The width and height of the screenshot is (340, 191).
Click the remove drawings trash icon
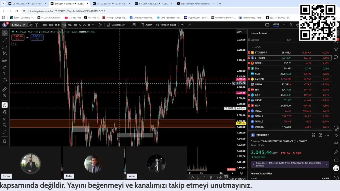(x=5, y=141)
